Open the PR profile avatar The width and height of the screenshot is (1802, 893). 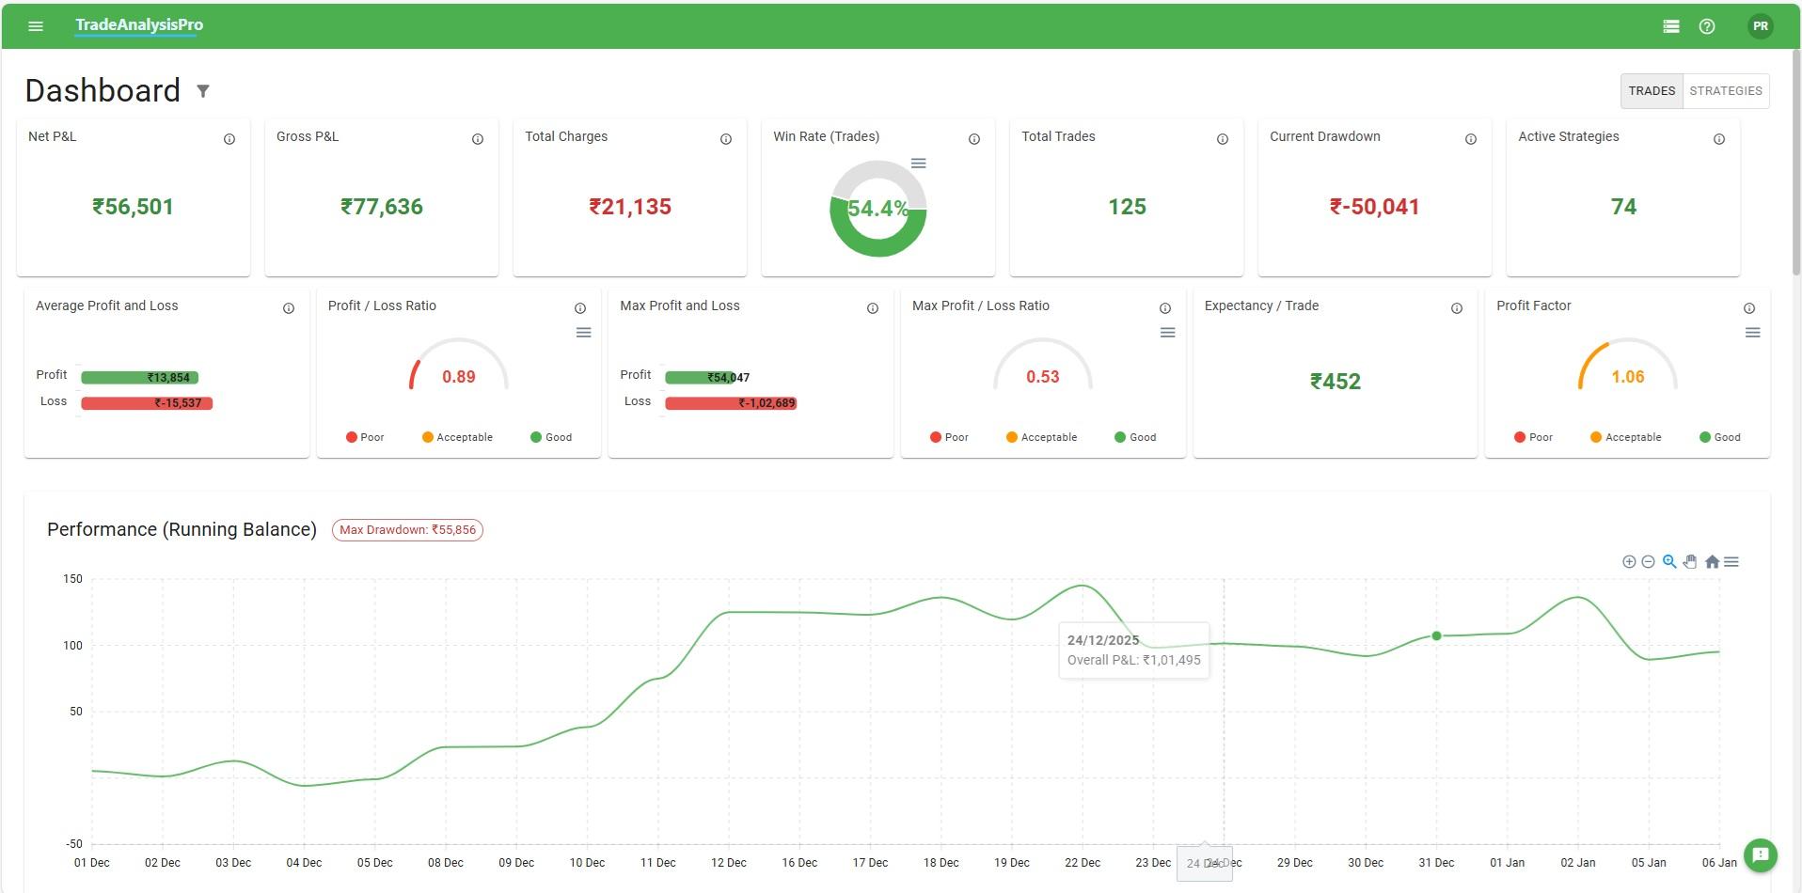(x=1761, y=25)
